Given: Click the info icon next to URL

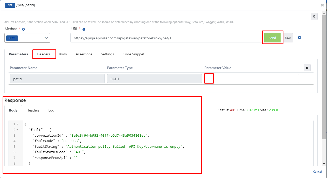Looking at the screenshot, I should pos(84,29).
